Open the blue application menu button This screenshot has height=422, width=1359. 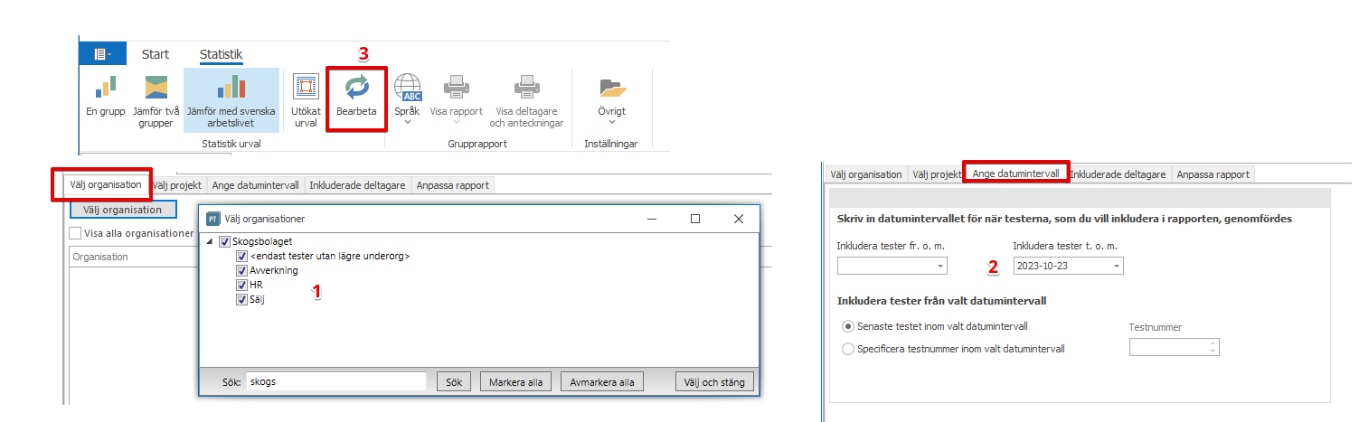[102, 54]
